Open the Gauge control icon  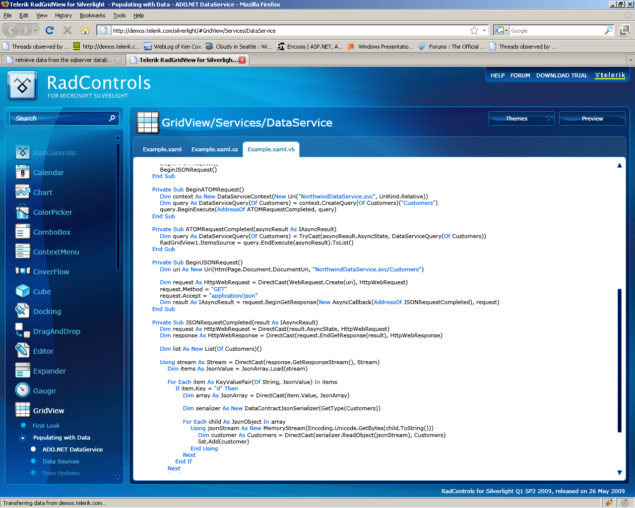point(22,390)
